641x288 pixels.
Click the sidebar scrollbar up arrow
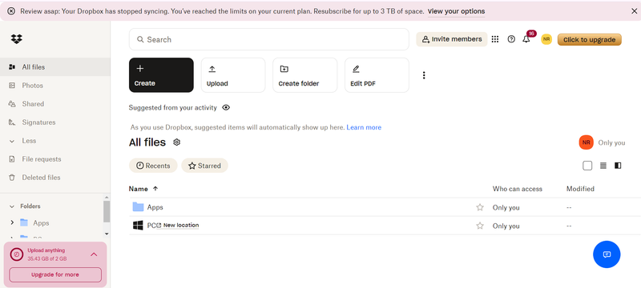[x=107, y=197]
